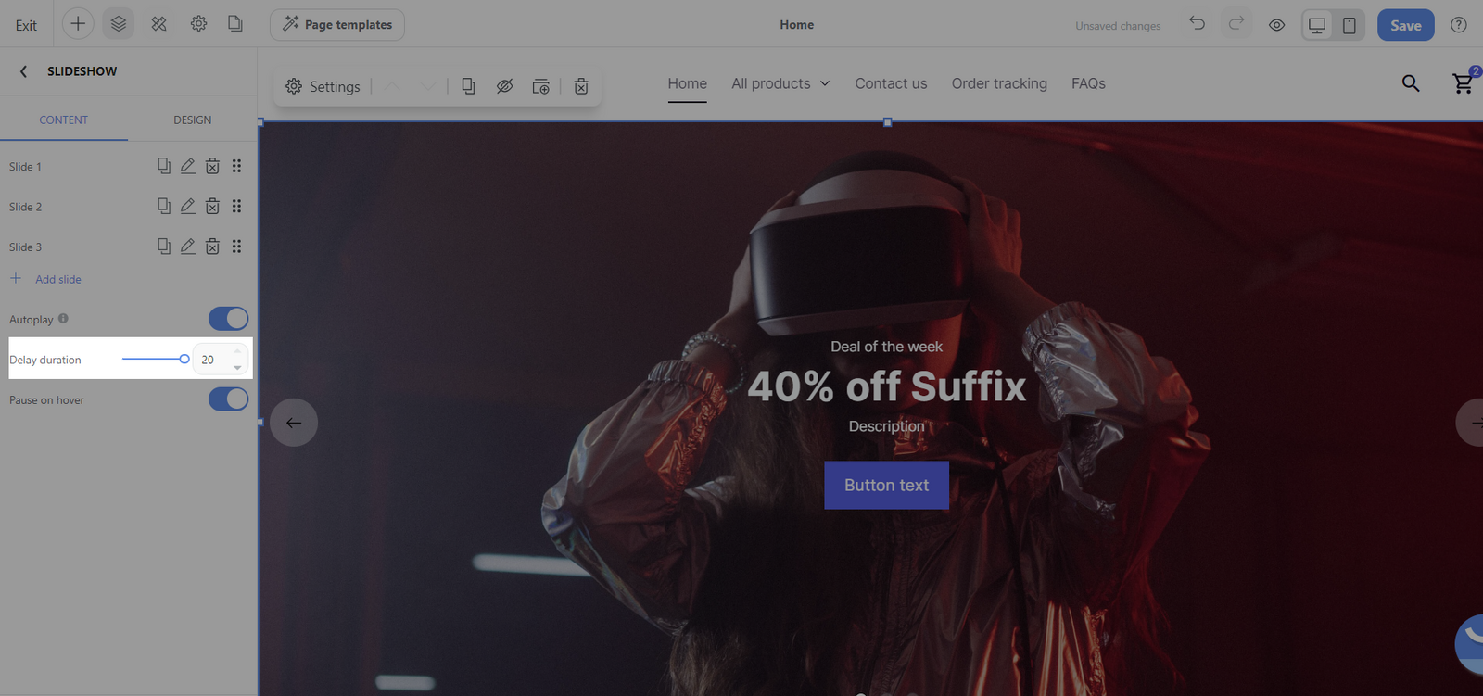Open the design tools icon in top bar

(x=159, y=24)
